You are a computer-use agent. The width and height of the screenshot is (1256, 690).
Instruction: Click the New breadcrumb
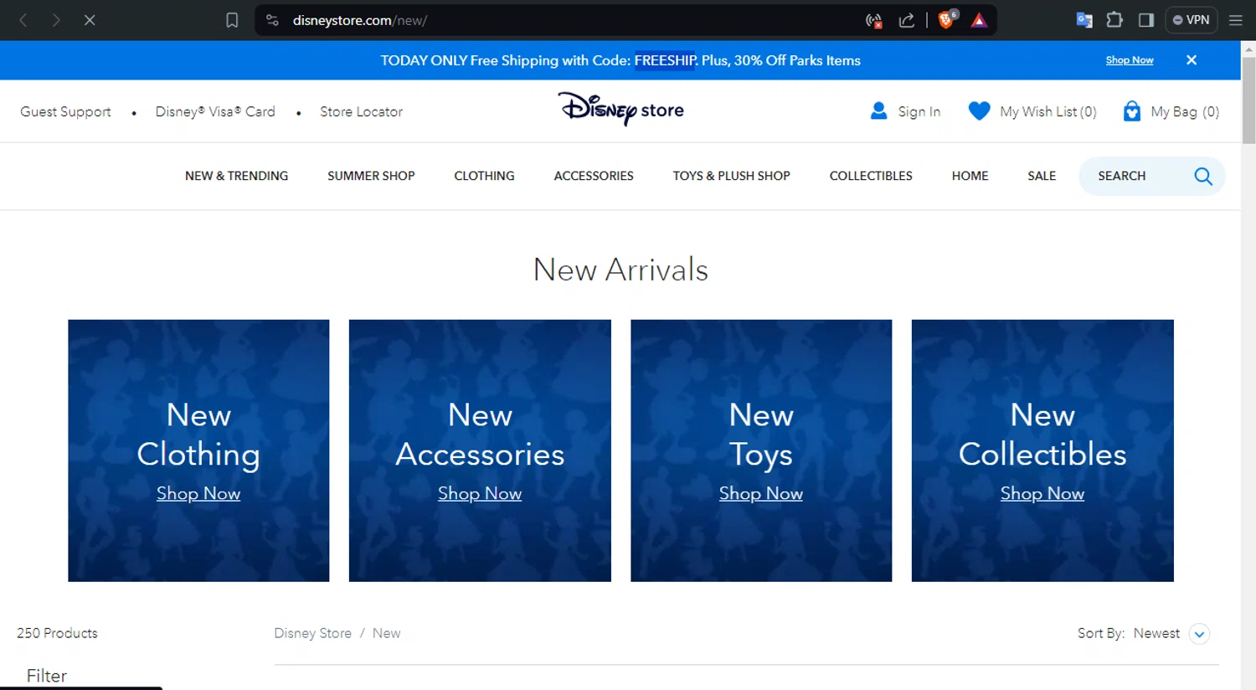pos(386,633)
